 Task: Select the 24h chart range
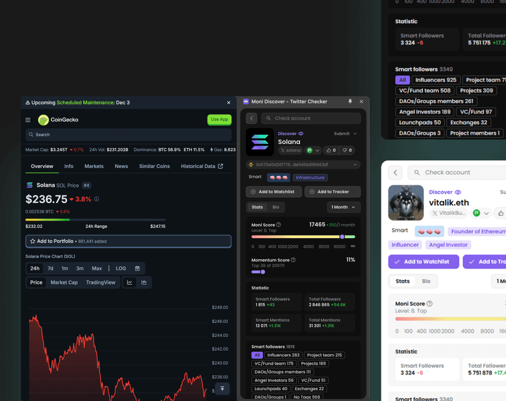pyautogui.click(x=35, y=269)
